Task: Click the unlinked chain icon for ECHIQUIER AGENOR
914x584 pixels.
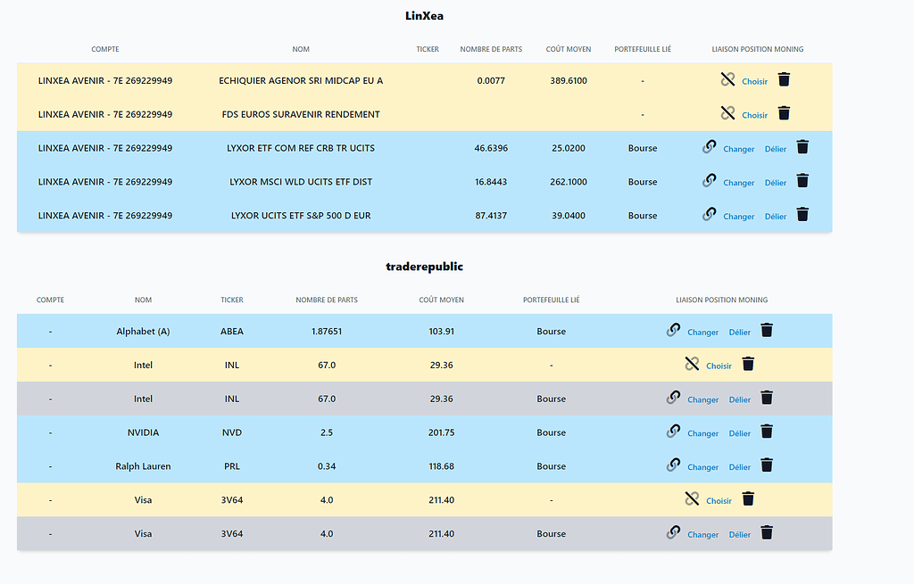Action: tap(727, 79)
